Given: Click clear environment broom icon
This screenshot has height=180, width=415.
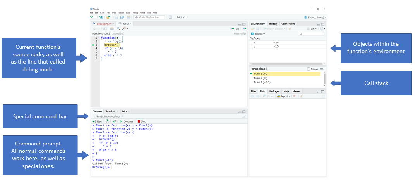Looking at the screenshot, I should (290, 29).
